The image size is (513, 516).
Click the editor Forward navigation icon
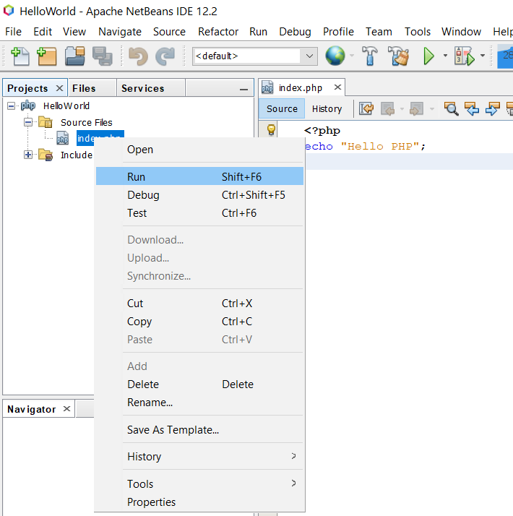coord(416,108)
